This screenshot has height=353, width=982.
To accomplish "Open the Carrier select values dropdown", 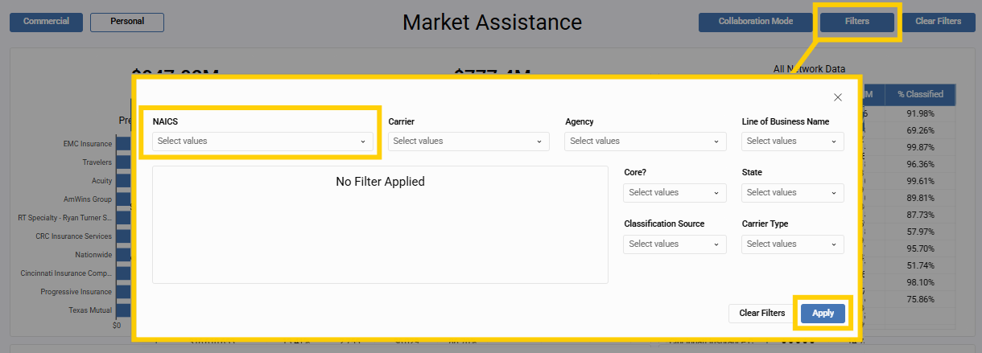I will pyautogui.click(x=468, y=141).
